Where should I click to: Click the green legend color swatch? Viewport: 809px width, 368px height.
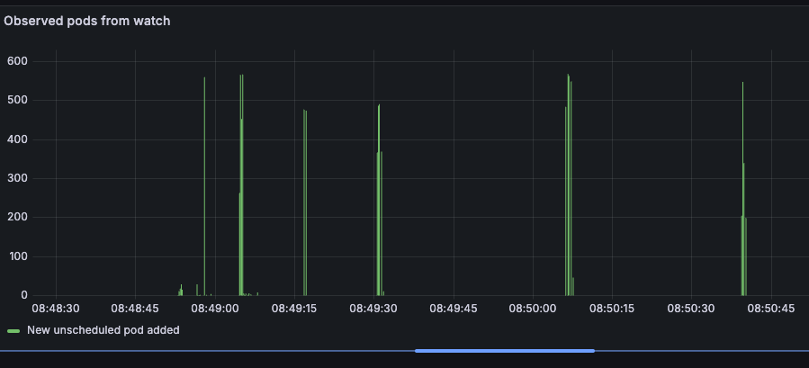[x=13, y=331]
